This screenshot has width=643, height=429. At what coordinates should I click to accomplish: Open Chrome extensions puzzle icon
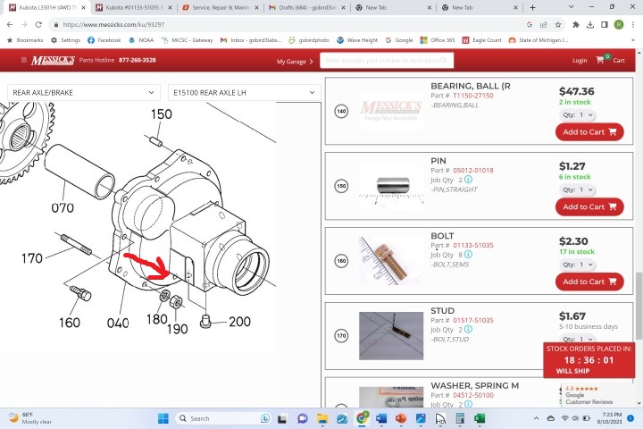[x=576, y=25]
